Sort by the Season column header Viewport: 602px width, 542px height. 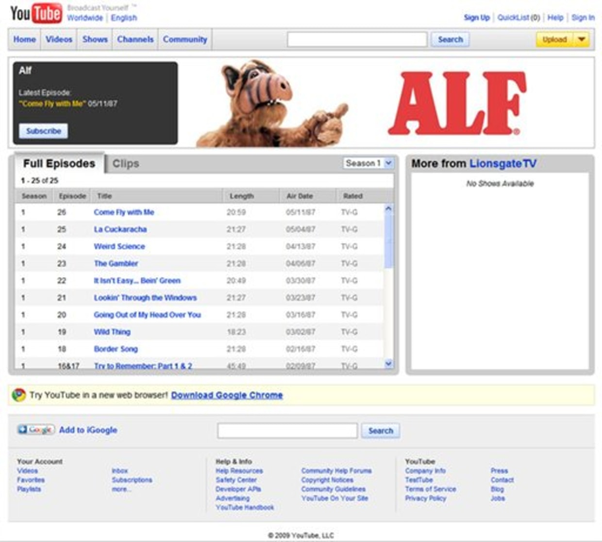pyautogui.click(x=34, y=196)
